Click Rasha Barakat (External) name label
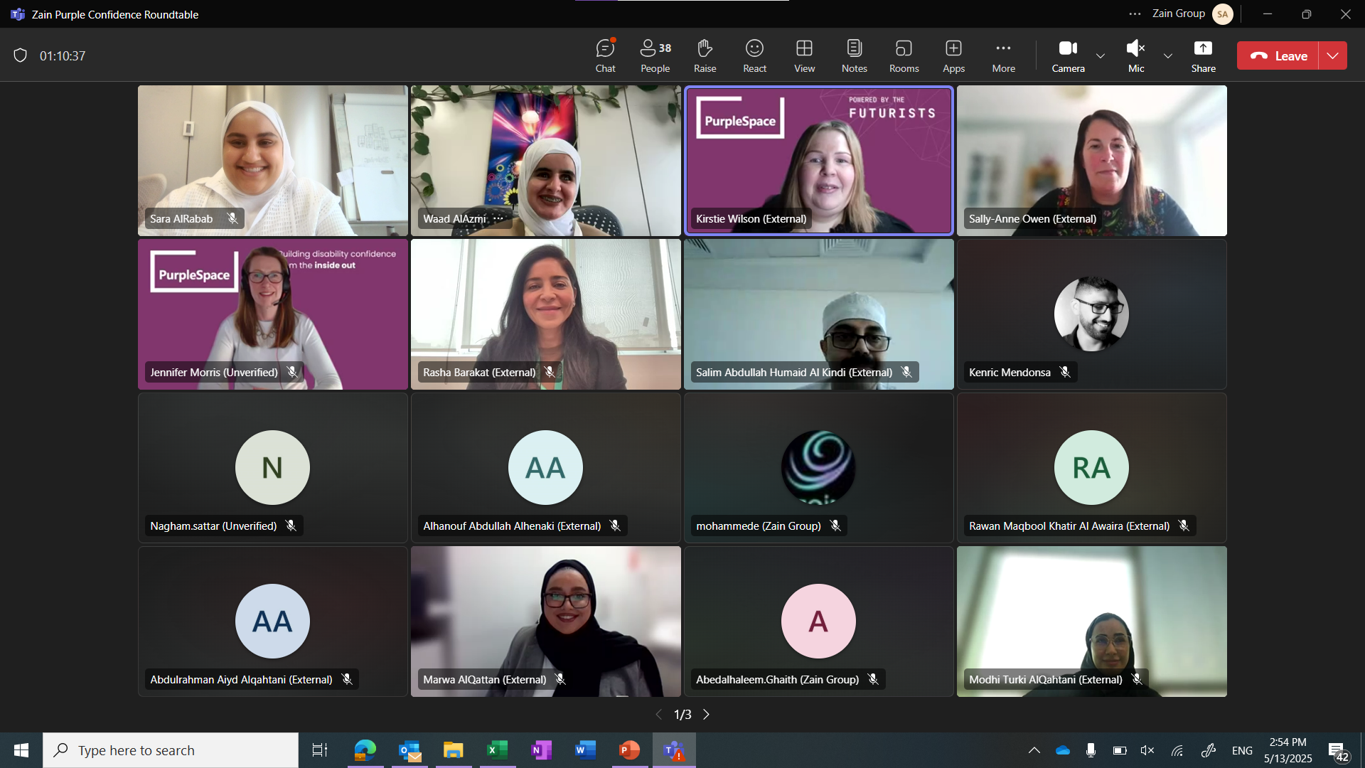 click(479, 372)
